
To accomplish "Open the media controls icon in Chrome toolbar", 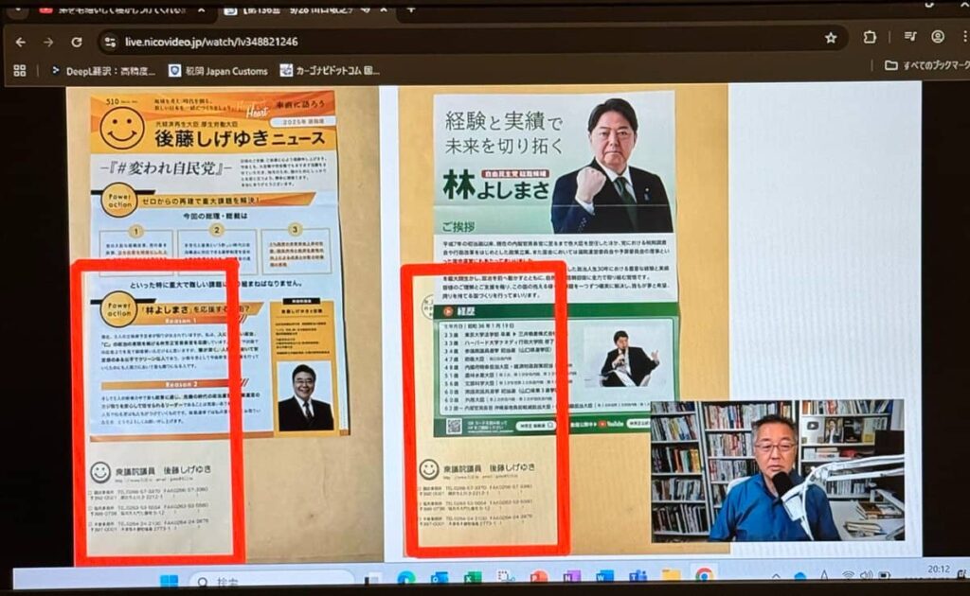I will (x=909, y=37).
